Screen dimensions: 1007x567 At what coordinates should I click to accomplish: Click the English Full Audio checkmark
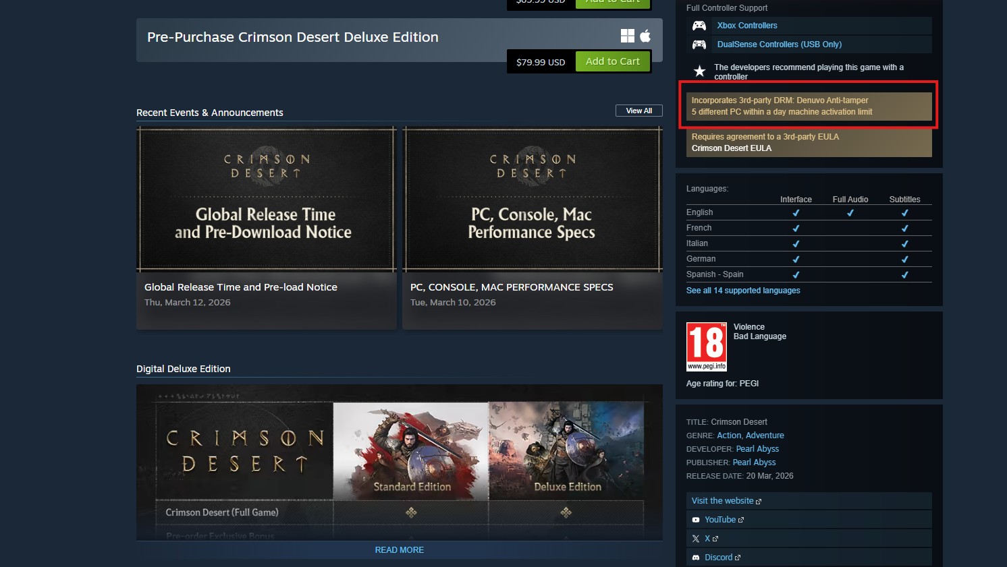tap(850, 212)
